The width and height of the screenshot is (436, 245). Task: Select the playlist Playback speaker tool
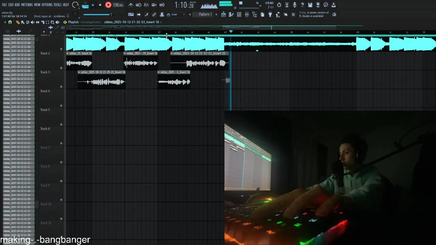click(x=57, y=22)
